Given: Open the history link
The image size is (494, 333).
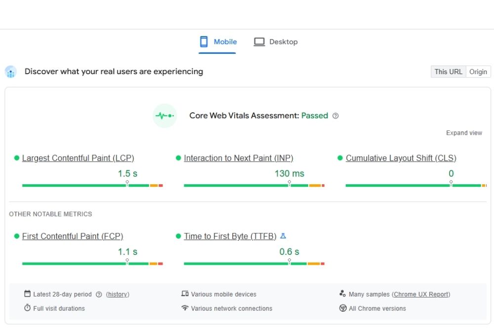Looking at the screenshot, I should 118,294.
